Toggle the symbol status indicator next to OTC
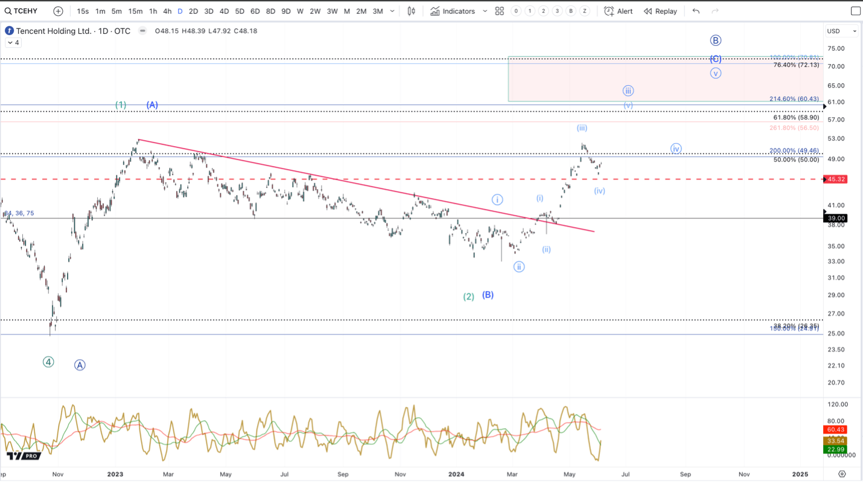Image resolution: width=863 pixels, height=483 pixels. point(142,31)
